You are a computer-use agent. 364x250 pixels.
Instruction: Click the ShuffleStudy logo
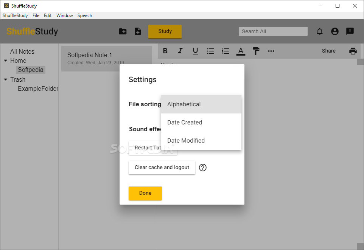point(32,31)
